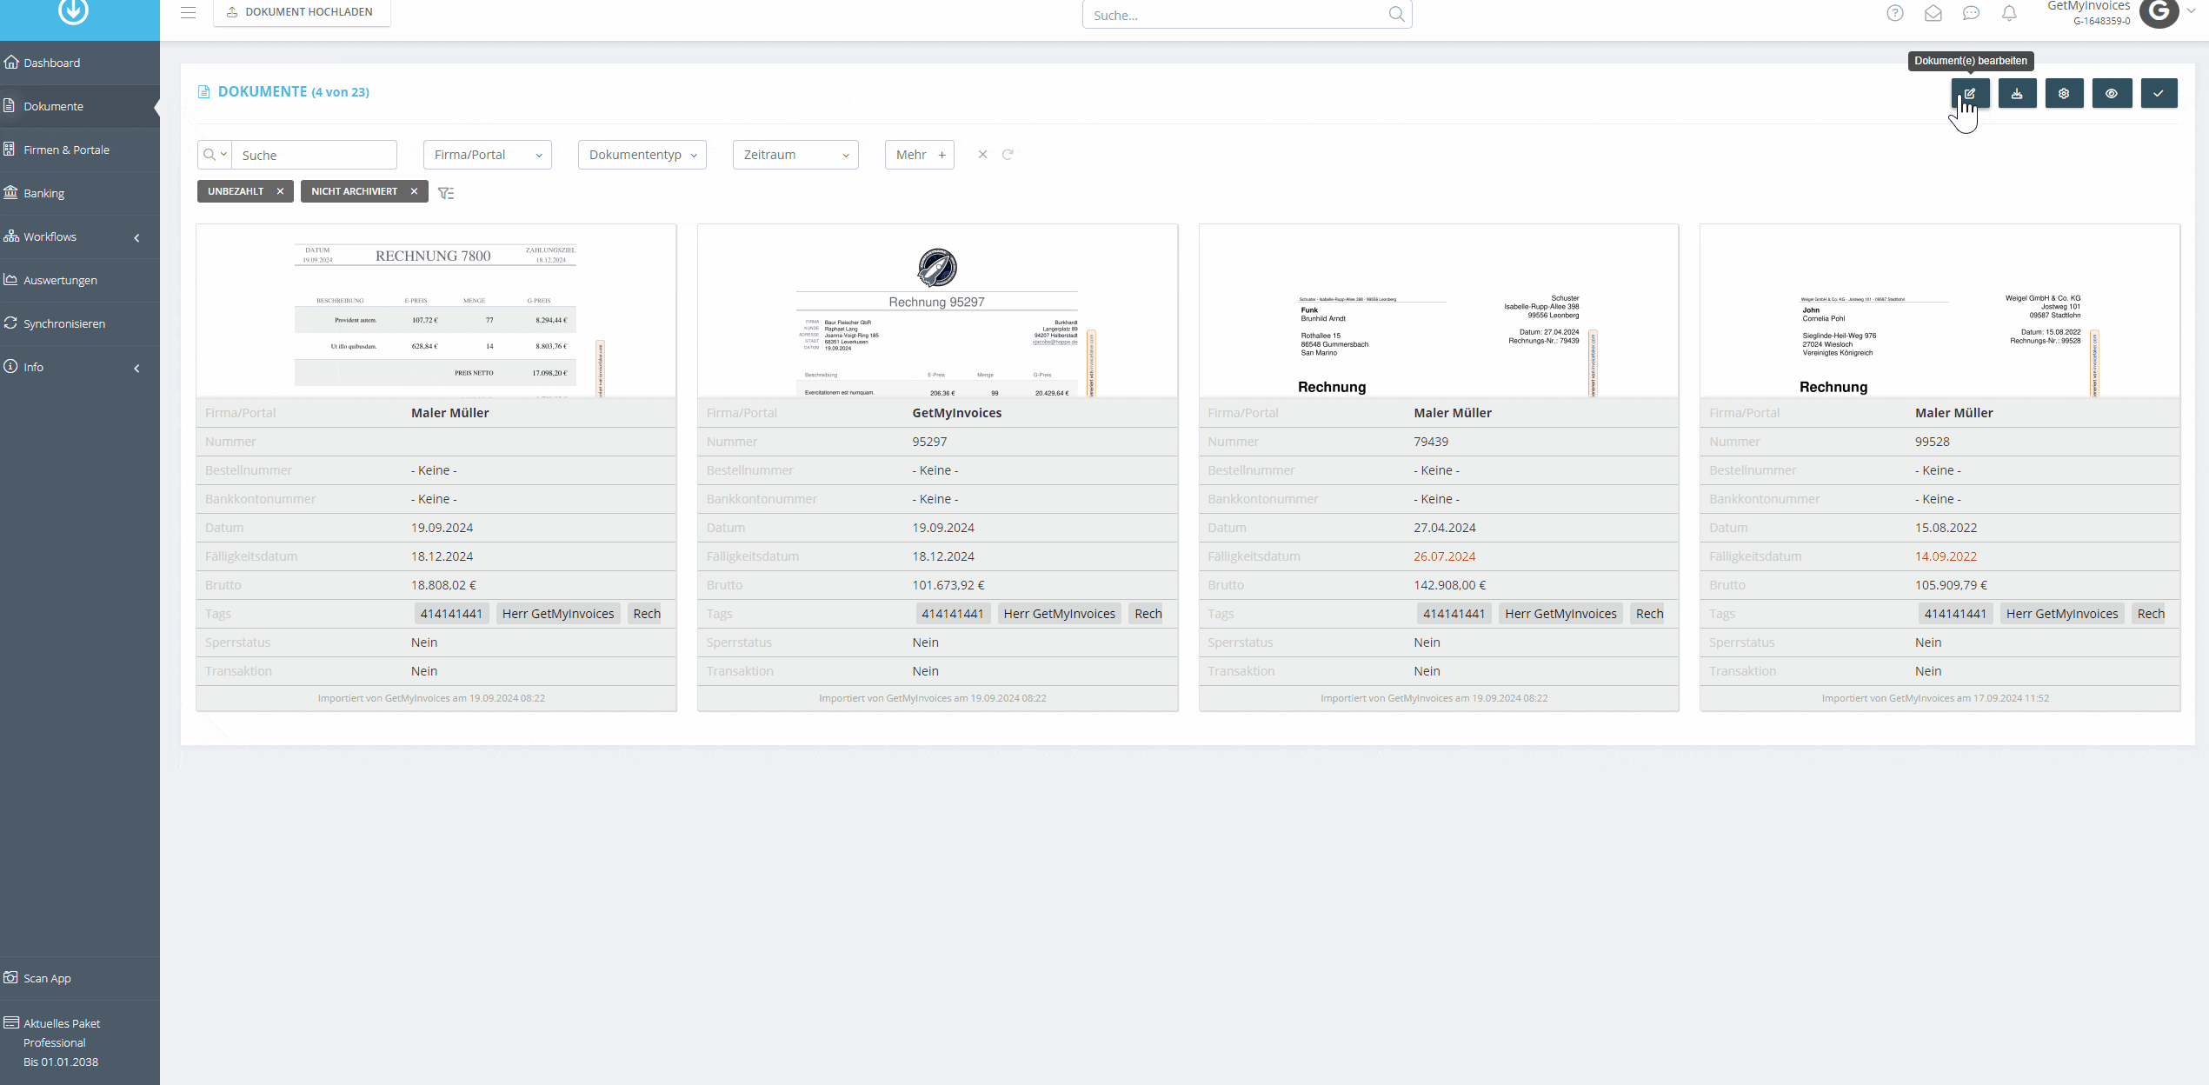Refresh the document list icon
2209x1085 pixels.
(x=1008, y=155)
